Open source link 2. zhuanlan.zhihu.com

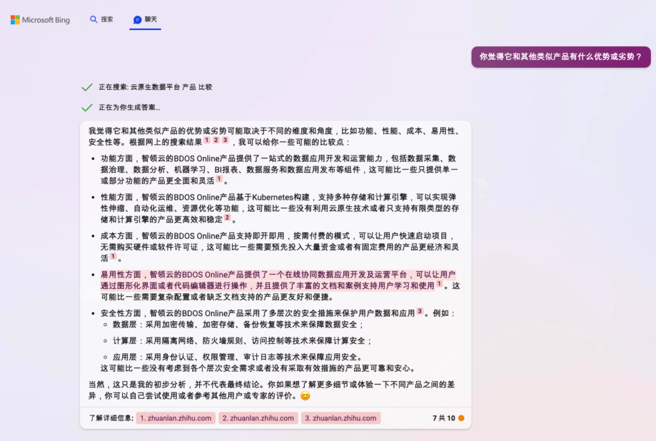pyautogui.click(x=258, y=418)
